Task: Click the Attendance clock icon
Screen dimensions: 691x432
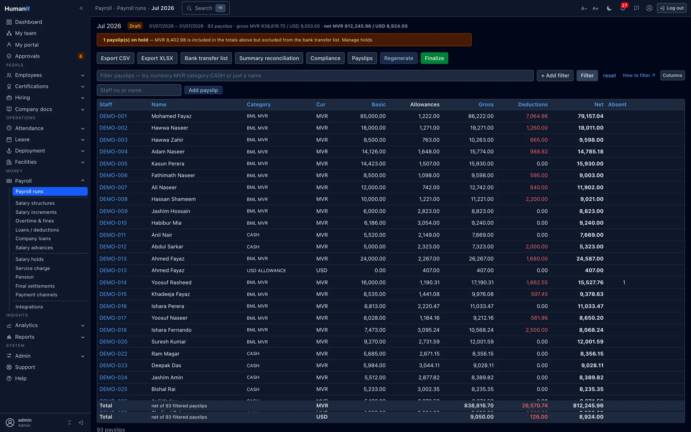Action: point(9,128)
